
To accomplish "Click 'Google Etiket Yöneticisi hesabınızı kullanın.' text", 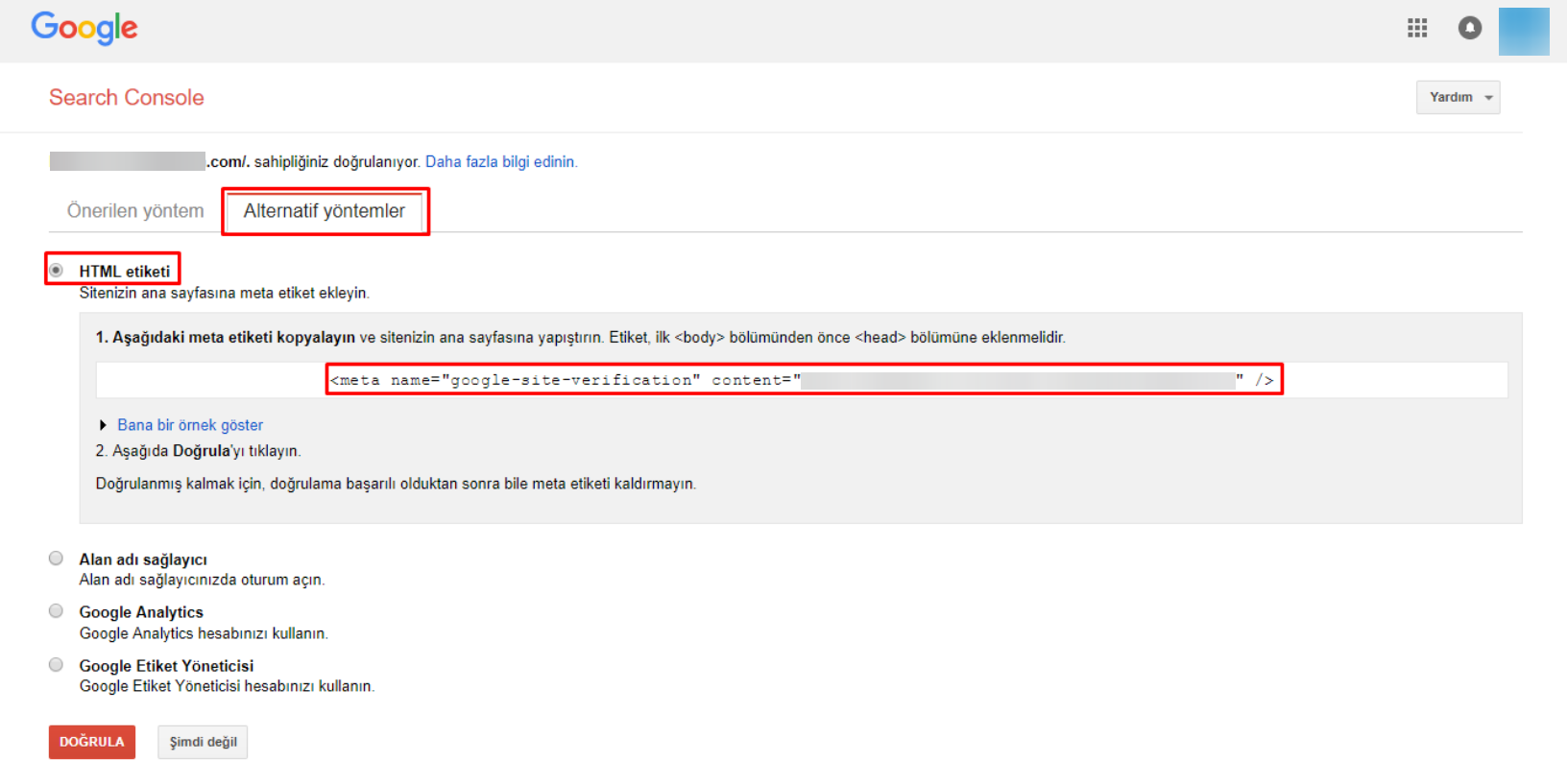I will [x=228, y=686].
